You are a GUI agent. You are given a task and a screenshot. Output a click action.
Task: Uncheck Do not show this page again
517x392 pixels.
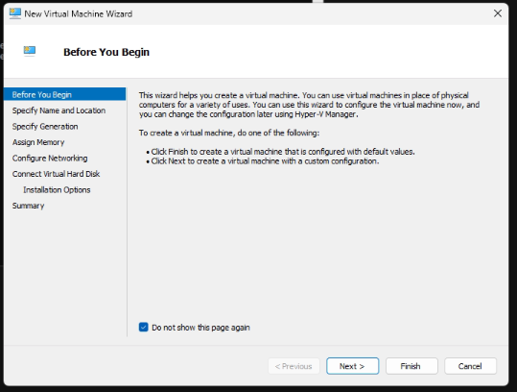144,328
